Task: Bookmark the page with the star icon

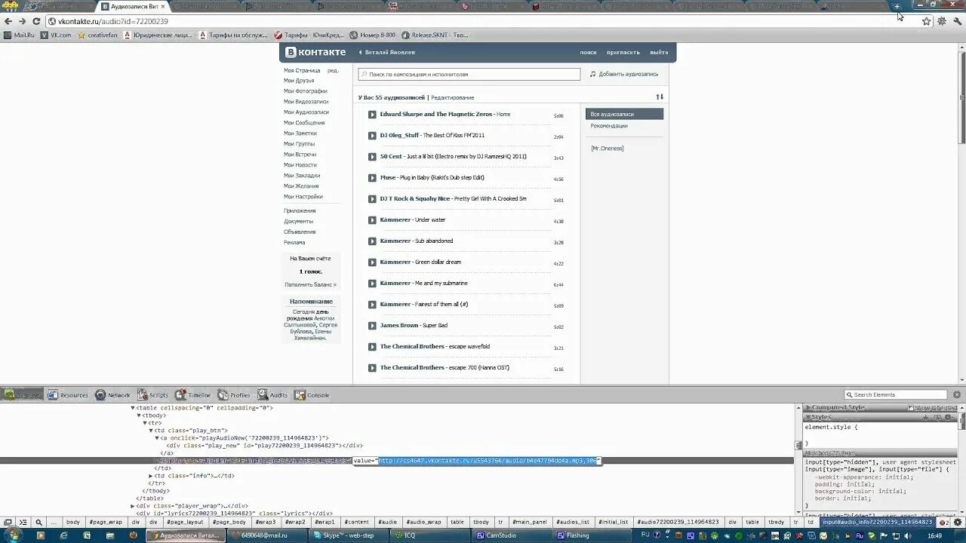Action: point(927,21)
